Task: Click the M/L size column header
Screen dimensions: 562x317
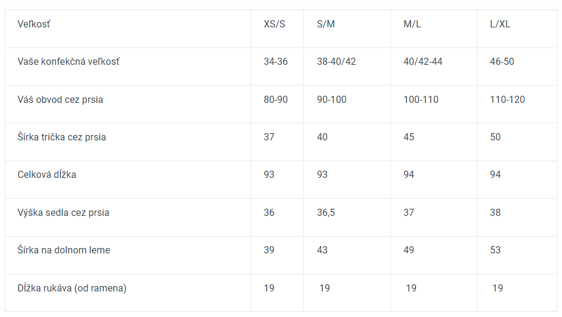Action: point(412,24)
